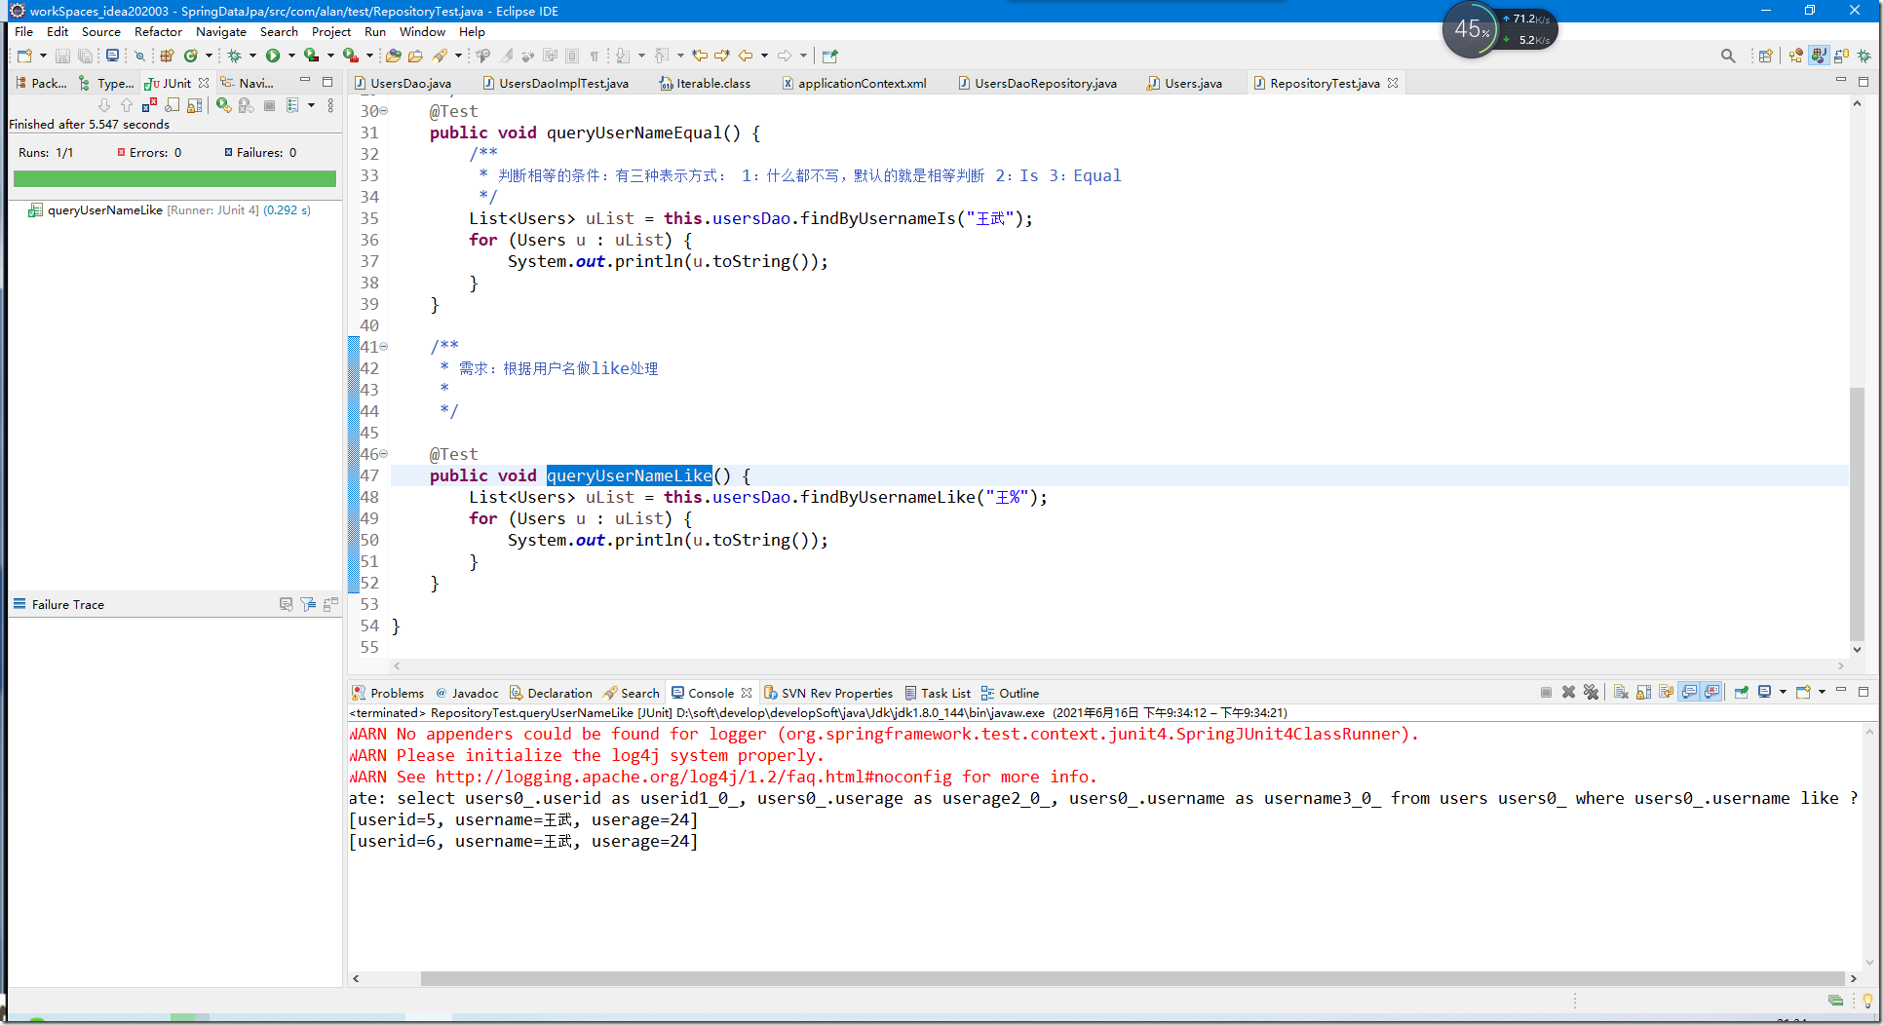Open the SVN Rev Properties tab
This screenshot has height=1025, width=1883.
828,693
